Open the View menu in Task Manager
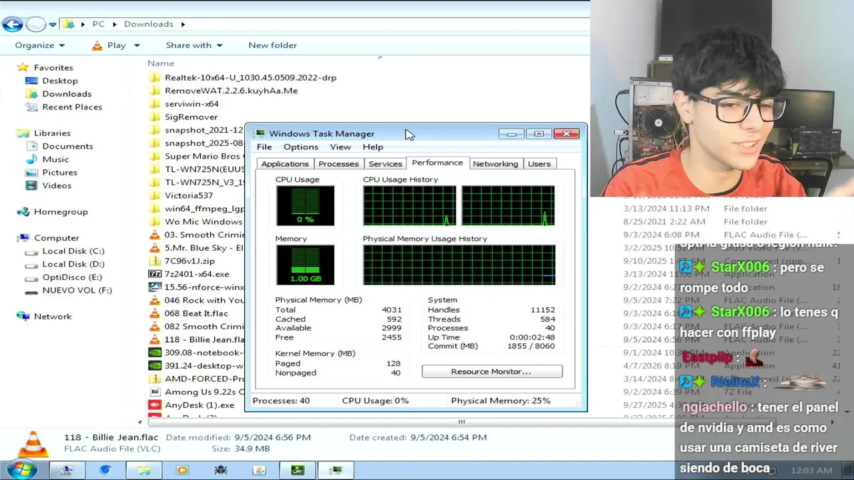Viewport: 854px width, 480px height. tap(340, 147)
